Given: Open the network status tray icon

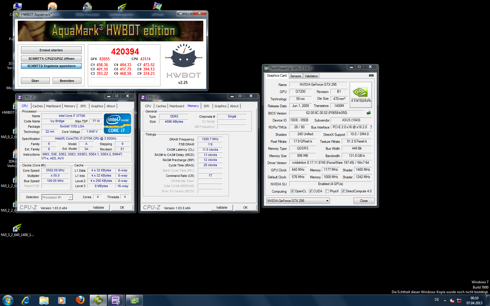Looking at the screenshot, I should (459, 300).
